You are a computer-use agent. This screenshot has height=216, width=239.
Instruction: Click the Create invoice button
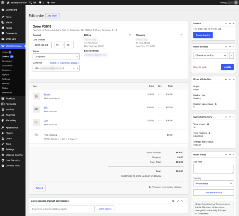point(203,35)
